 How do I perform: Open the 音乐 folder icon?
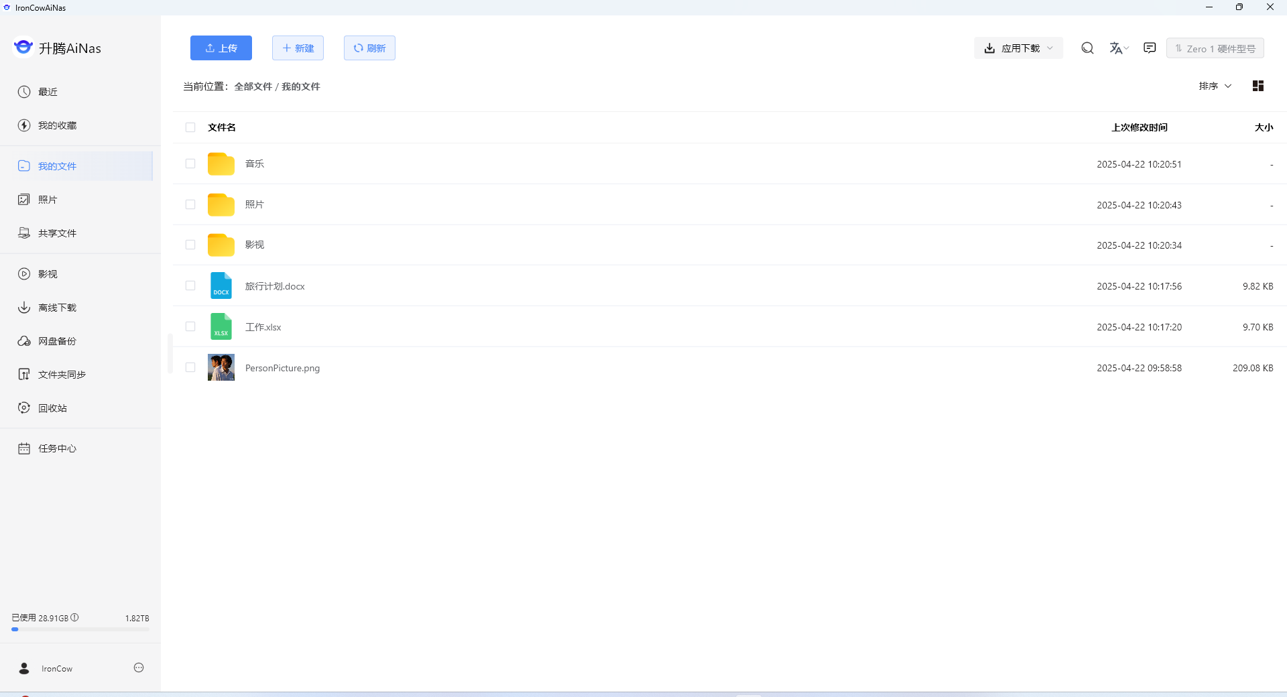[x=221, y=164]
